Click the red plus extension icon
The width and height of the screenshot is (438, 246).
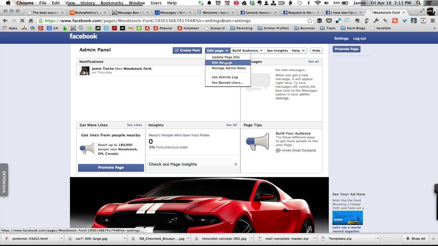[395, 20]
